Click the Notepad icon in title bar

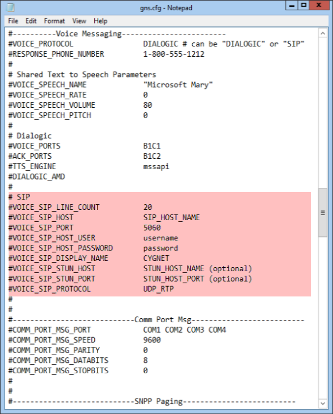(10, 7)
